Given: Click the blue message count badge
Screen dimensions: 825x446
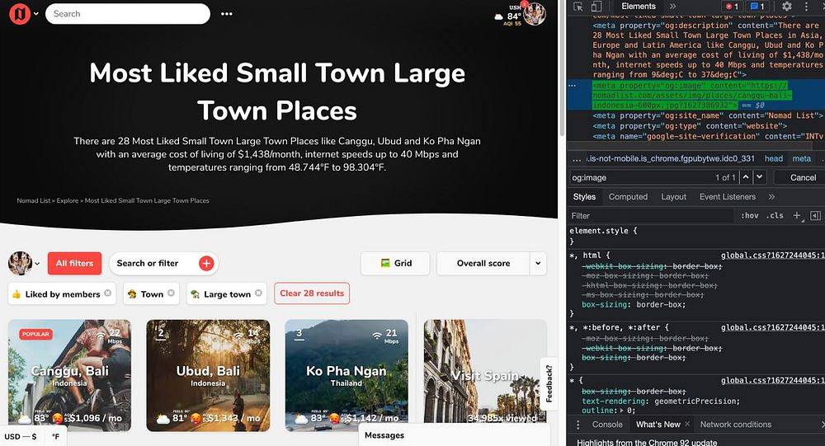Looking at the screenshot, I should point(757,7).
